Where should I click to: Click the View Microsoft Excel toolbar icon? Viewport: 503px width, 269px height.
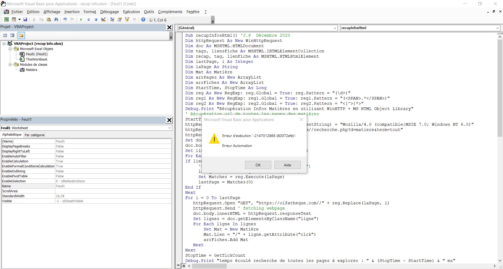click(7, 20)
